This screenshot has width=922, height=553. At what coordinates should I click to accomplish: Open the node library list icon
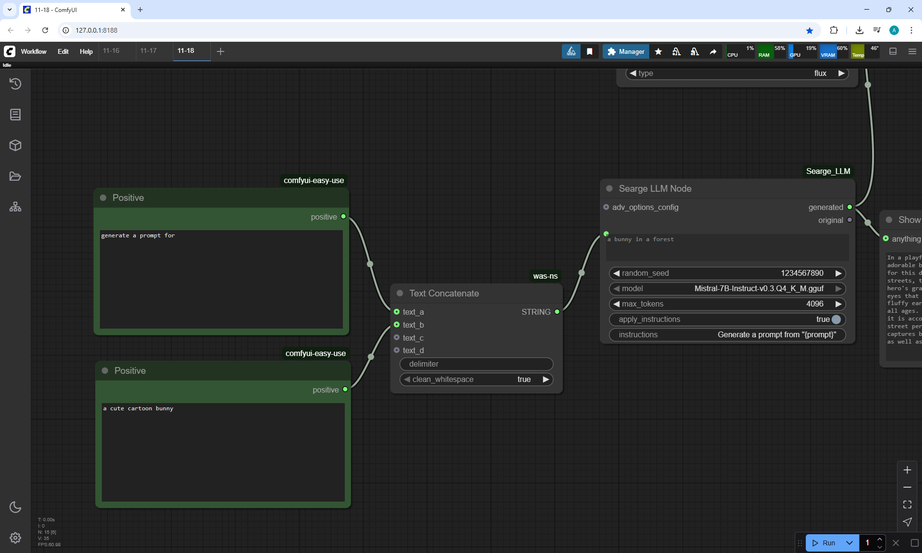point(15,114)
